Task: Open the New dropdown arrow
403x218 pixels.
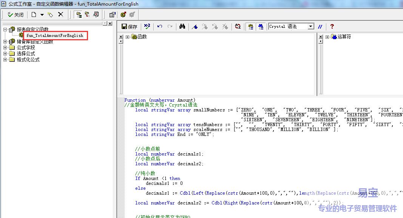Action: click(42, 15)
